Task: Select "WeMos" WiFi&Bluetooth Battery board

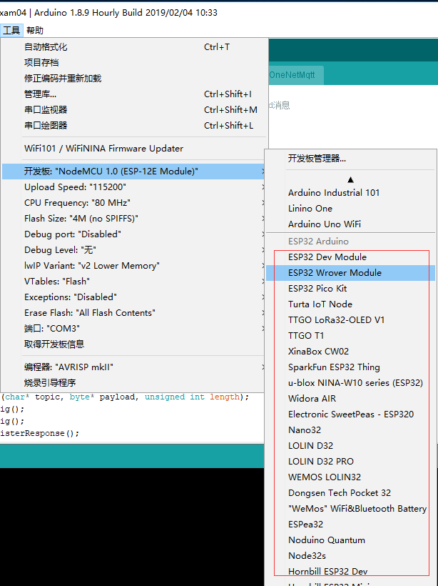Action: [350, 509]
